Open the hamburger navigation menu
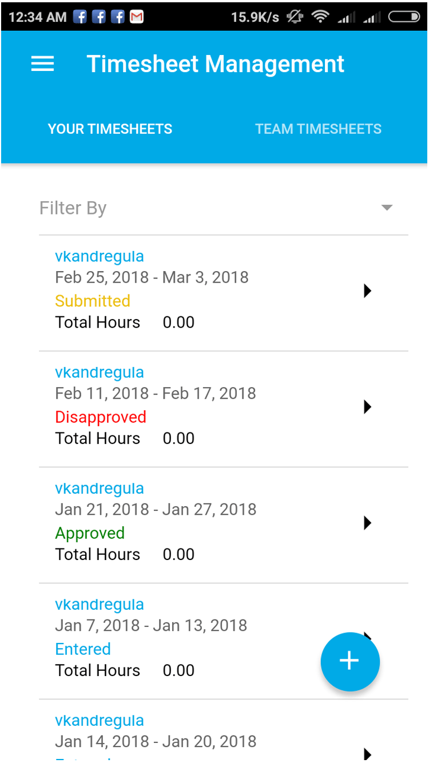Viewport: 429px width, 763px height. [42, 64]
